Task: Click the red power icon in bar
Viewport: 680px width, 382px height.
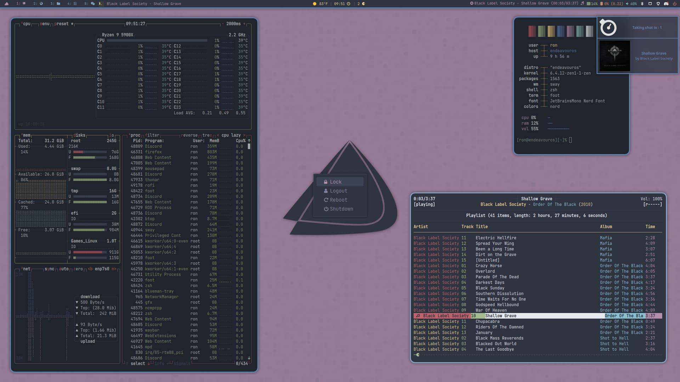Action: tap(674, 4)
